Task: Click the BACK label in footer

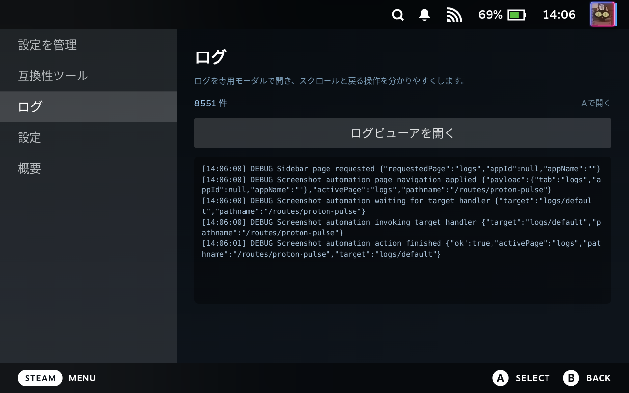Action: coord(599,378)
